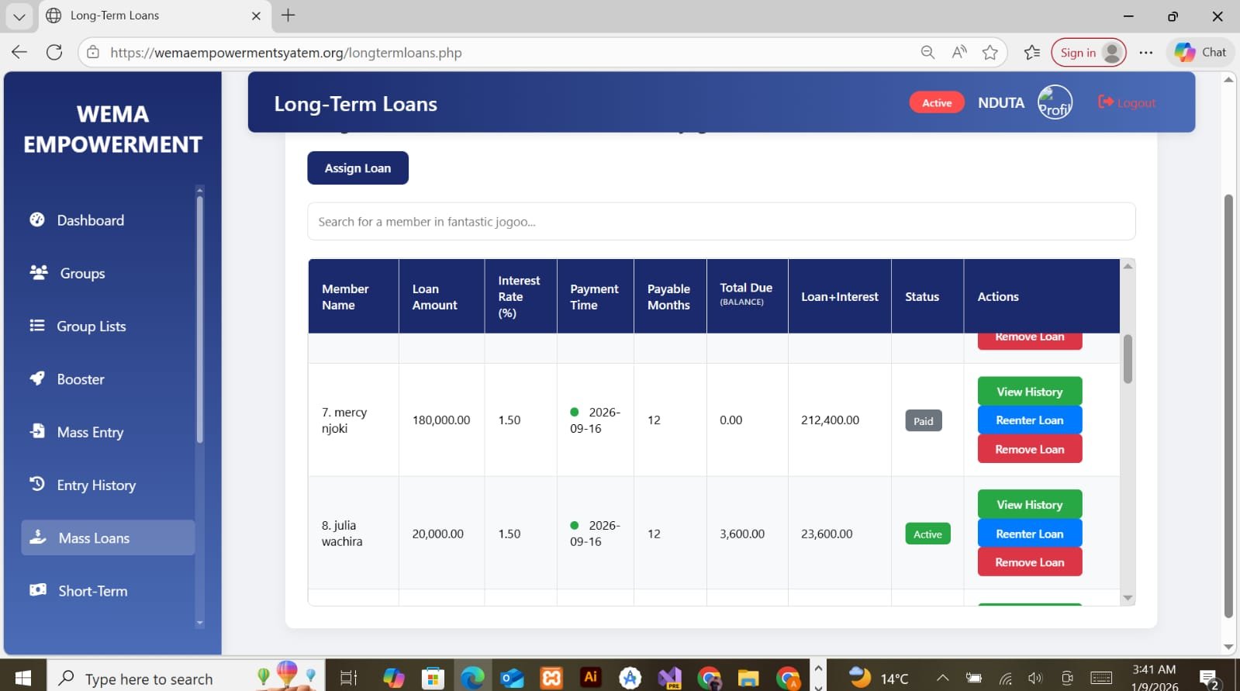Click table scrollbar up arrow
Viewport: 1240px width, 691px height.
[1128, 266]
